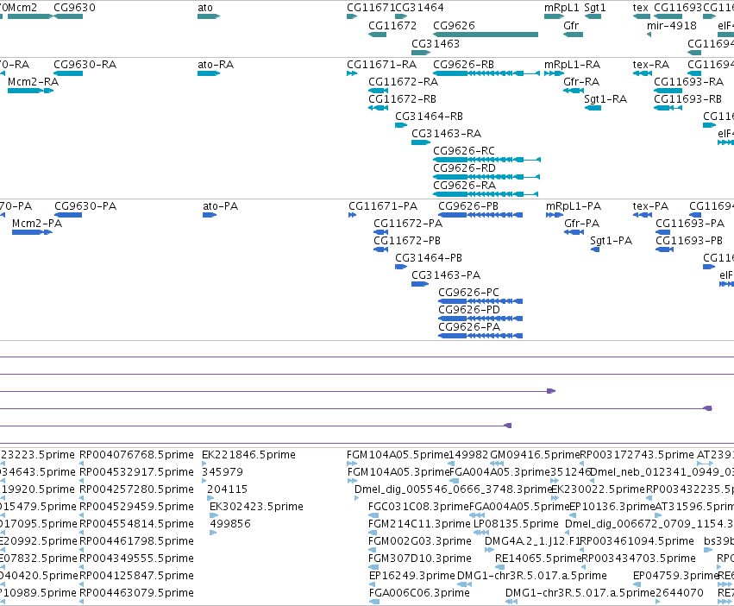Select the Mcm2-RA transcript glyph
The width and height of the screenshot is (734, 606).
coord(30,91)
